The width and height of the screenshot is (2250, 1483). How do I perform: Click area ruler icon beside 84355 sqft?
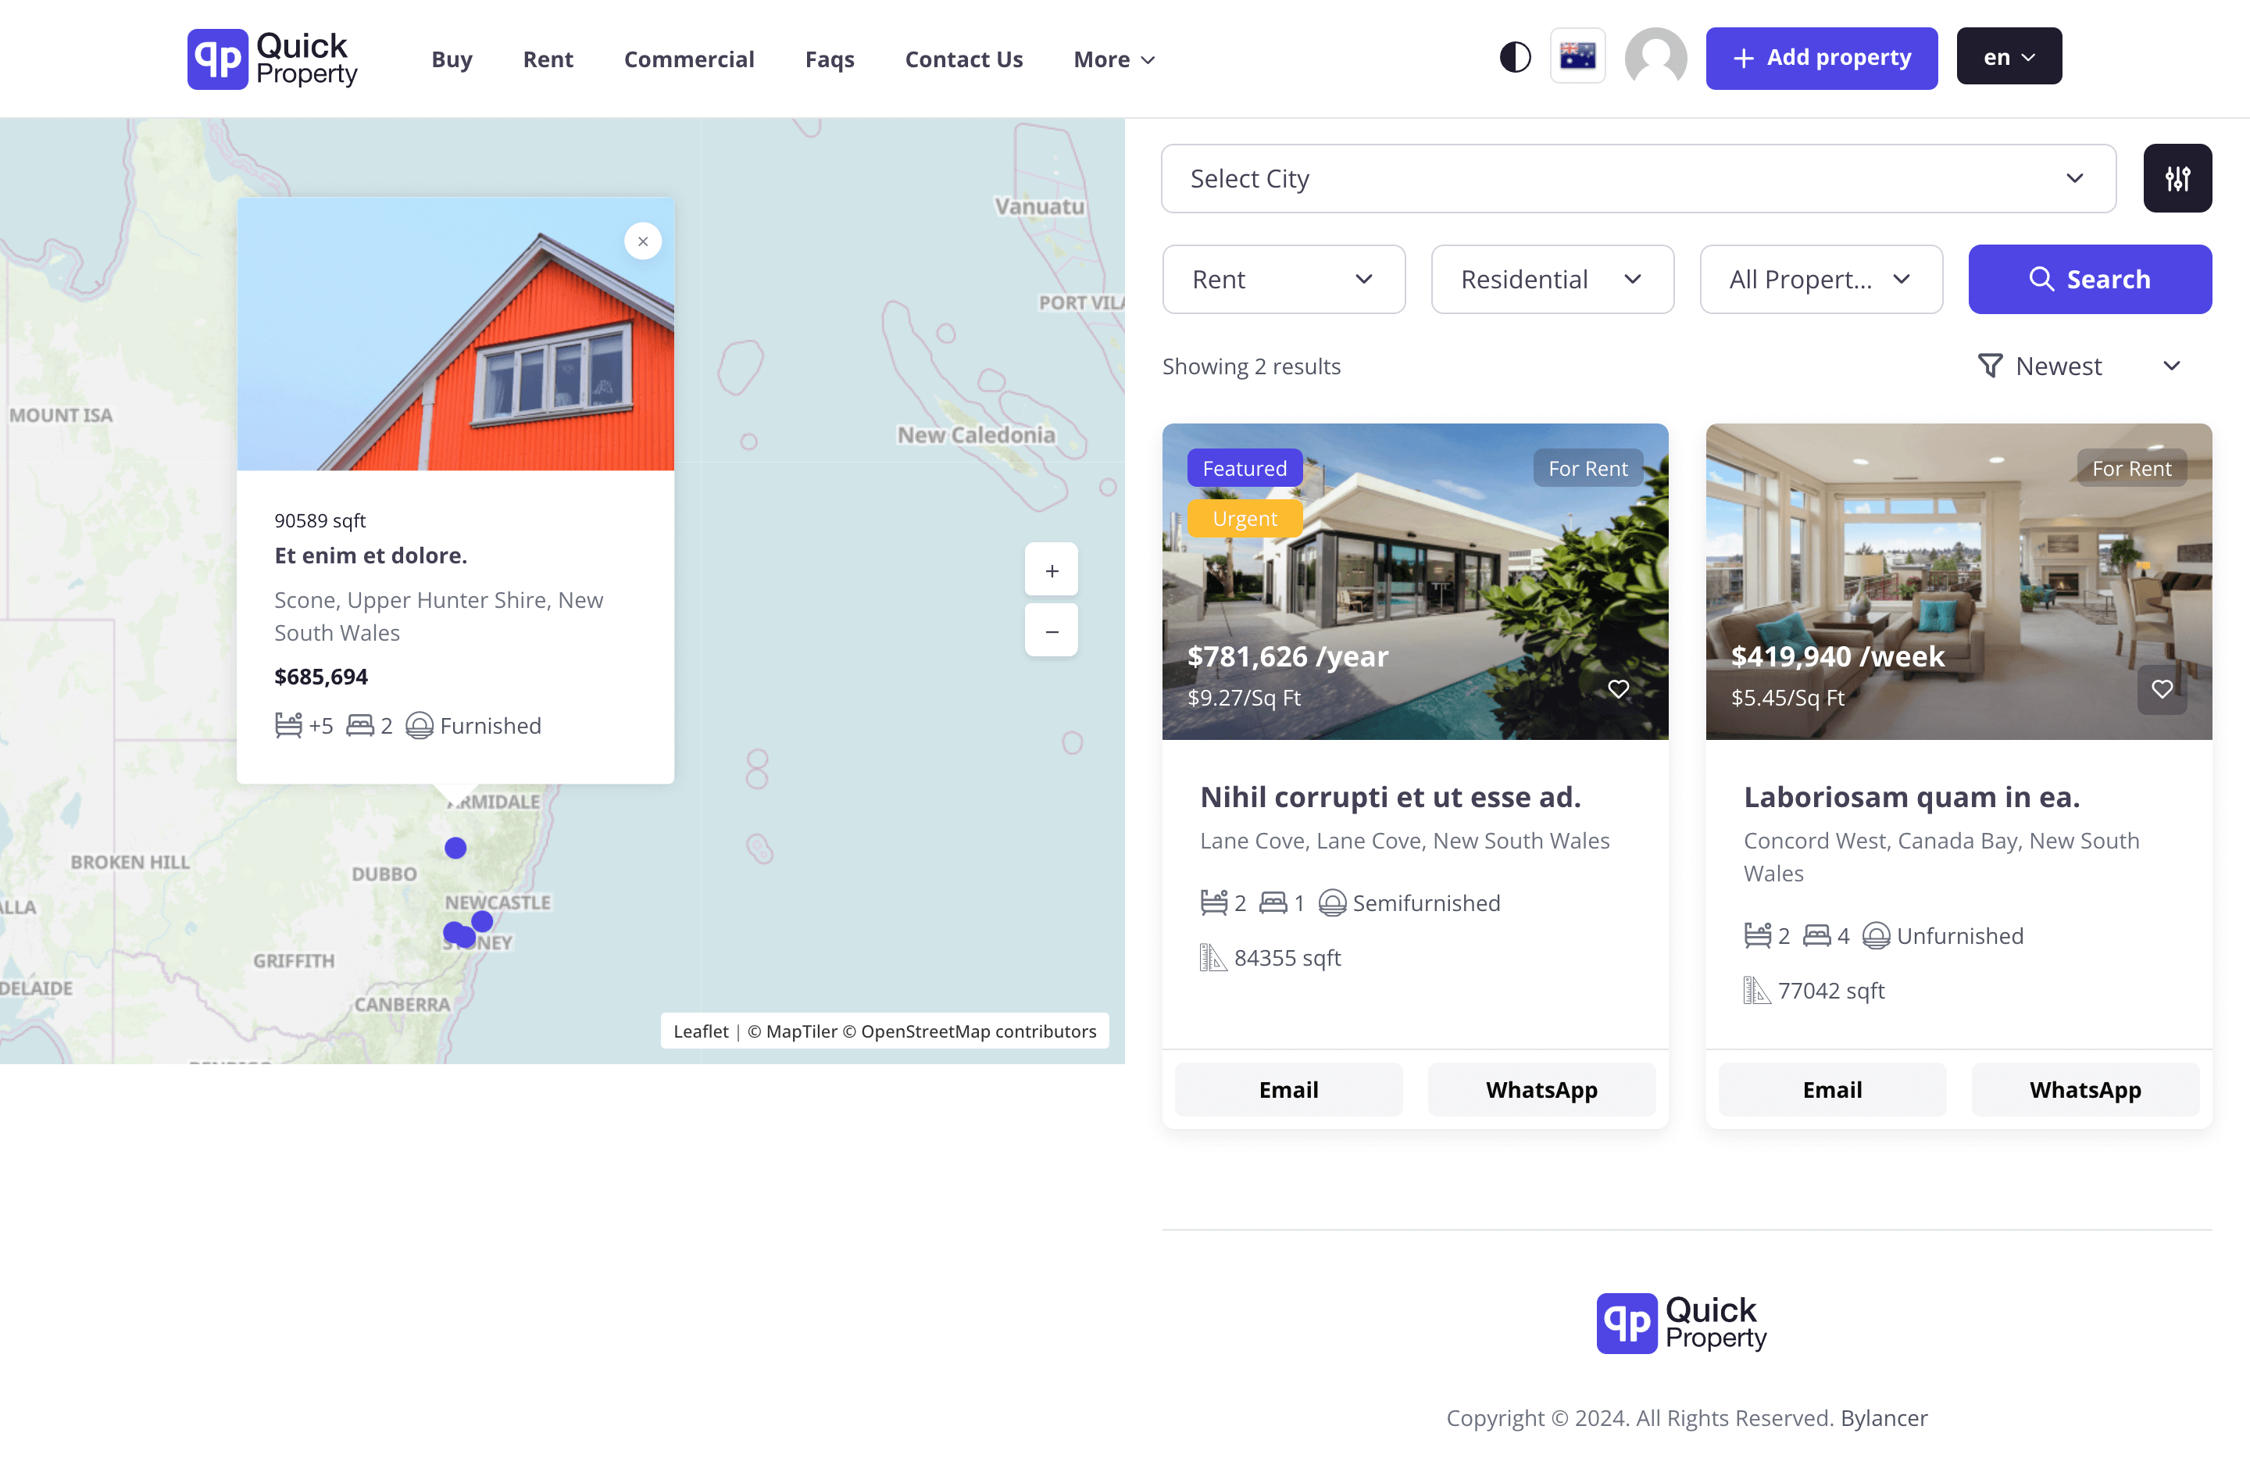click(1214, 958)
